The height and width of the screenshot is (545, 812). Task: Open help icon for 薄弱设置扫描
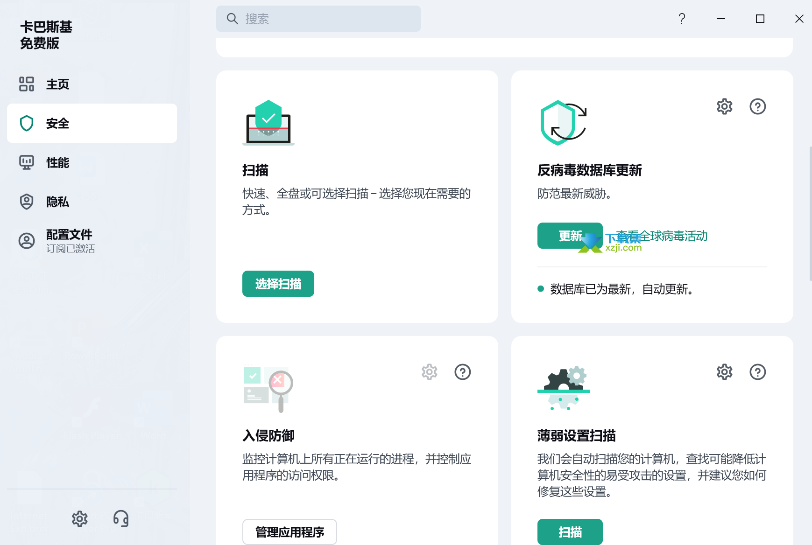758,372
